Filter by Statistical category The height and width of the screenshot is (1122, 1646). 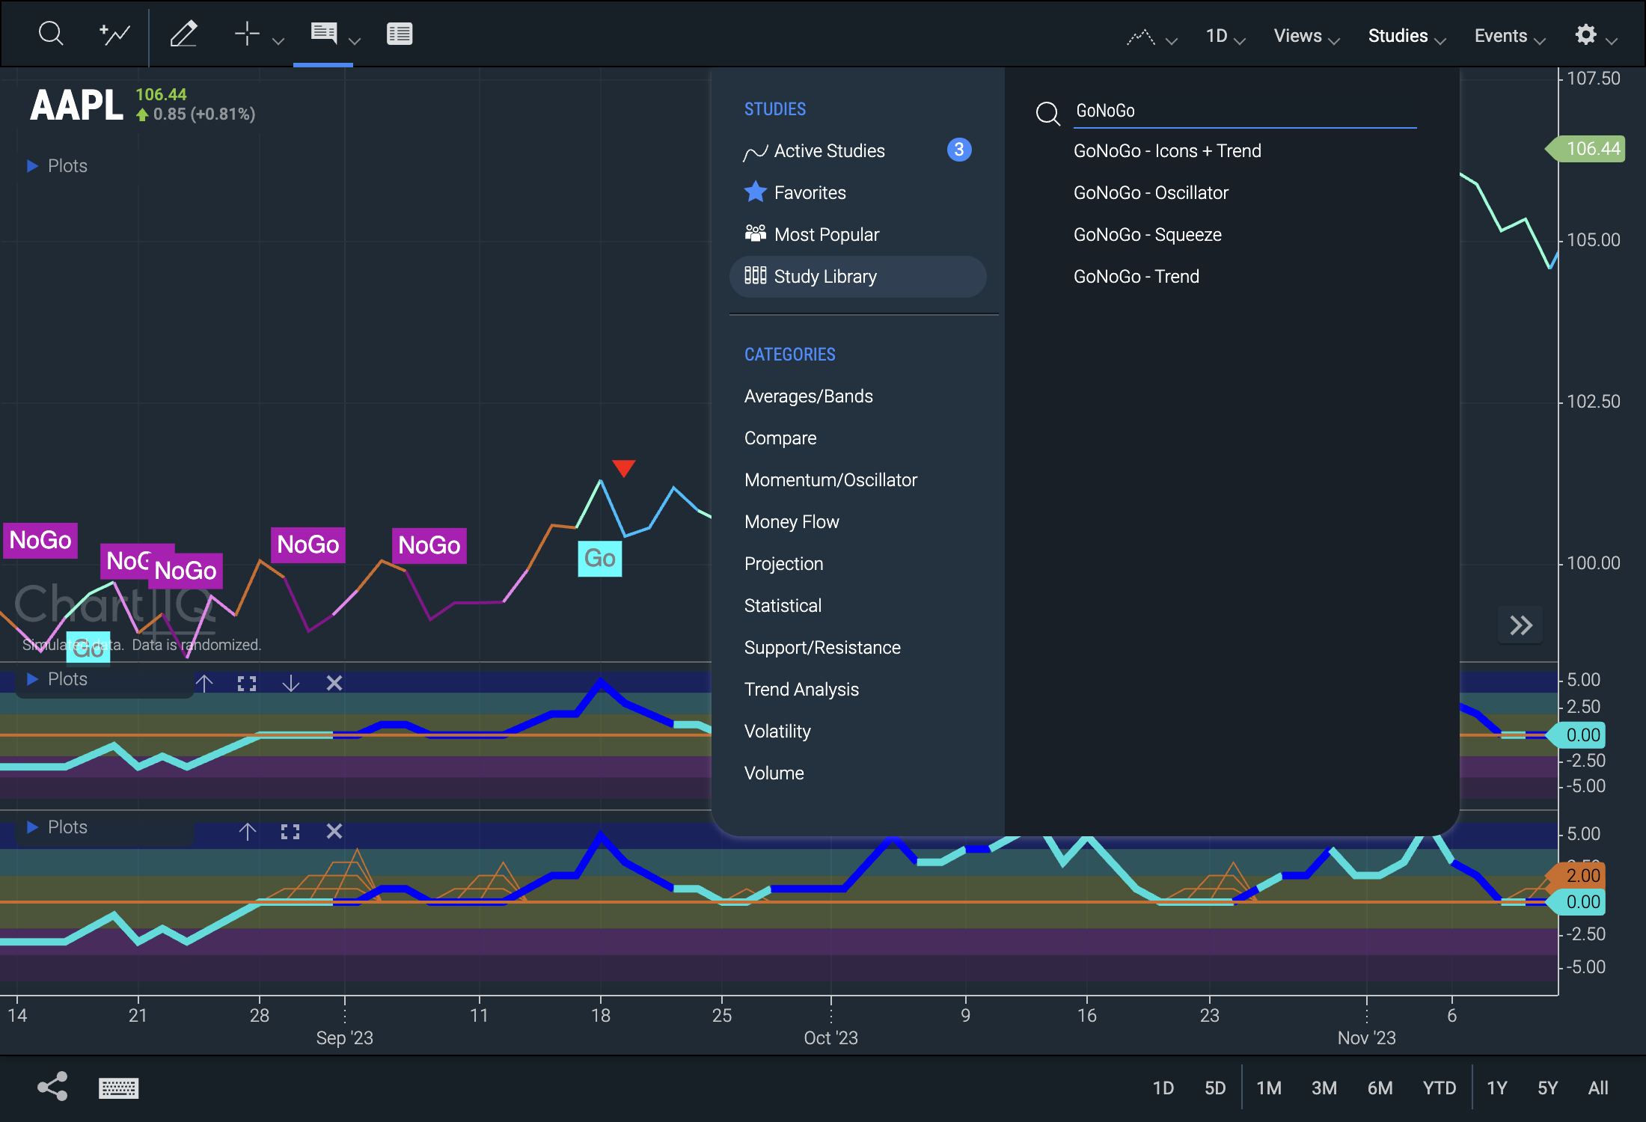point(783,606)
